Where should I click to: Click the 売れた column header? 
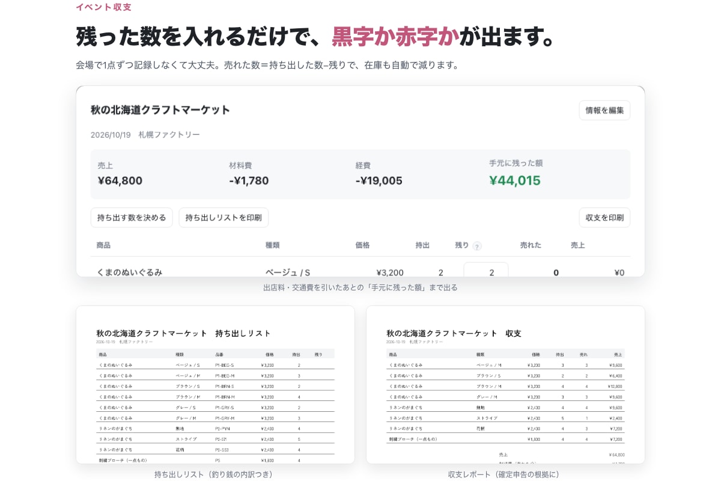coord(531,245)
